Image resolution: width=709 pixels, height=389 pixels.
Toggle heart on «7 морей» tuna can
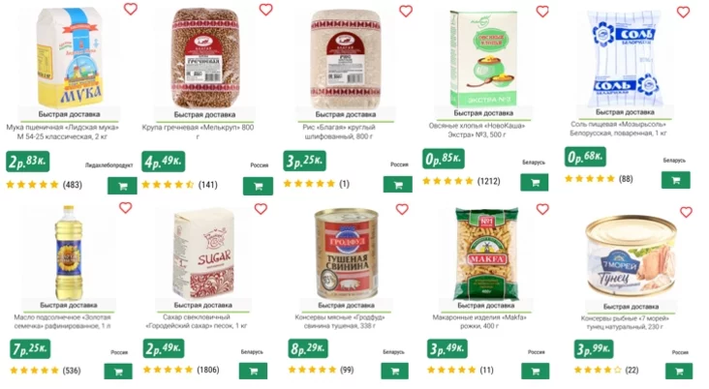(x=686, y=212)
